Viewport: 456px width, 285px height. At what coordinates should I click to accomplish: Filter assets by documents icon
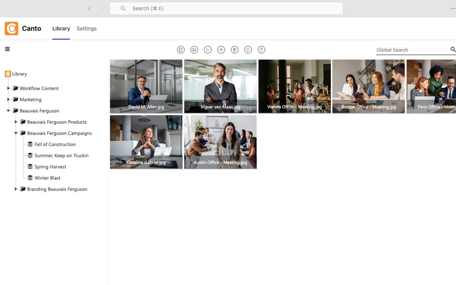pos(235,50)
